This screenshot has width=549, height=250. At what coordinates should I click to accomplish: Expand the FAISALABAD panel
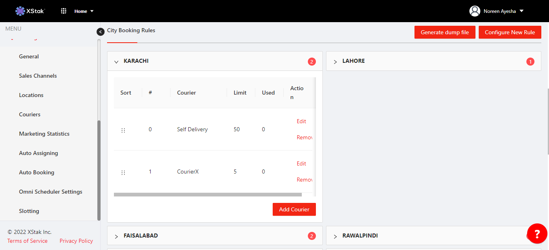coord(116,236)
